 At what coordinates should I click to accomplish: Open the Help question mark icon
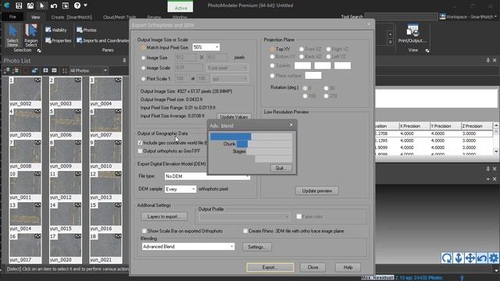coord(77,5)
